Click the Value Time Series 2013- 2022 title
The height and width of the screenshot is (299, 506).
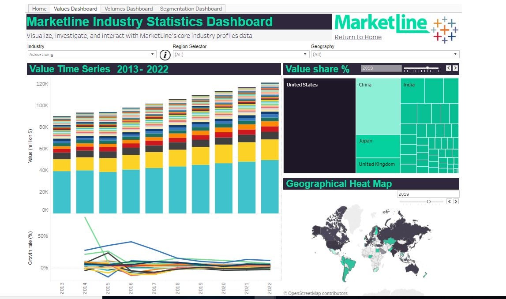[99, 69]
